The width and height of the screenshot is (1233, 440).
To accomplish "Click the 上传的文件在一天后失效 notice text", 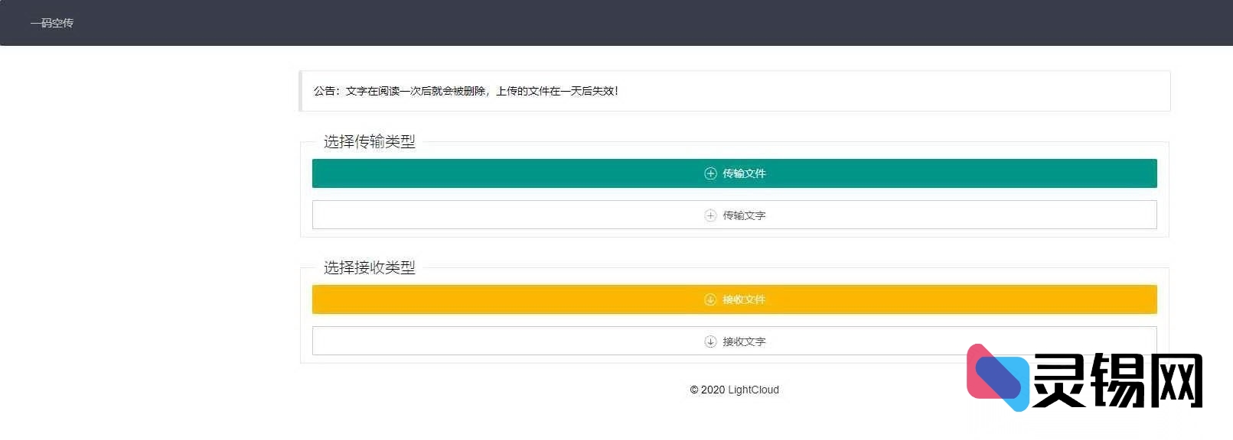I will click(556, 91).
